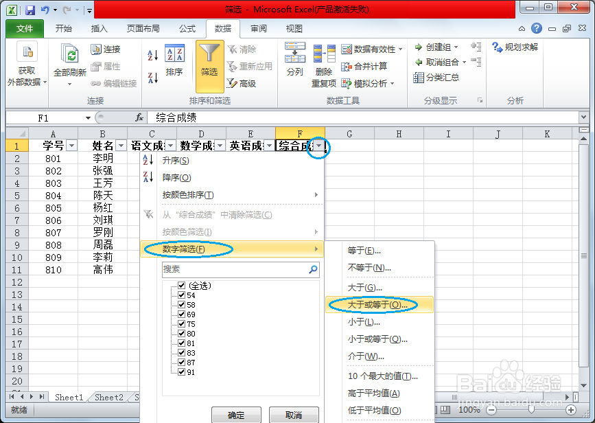Click the Subtotal icon
This screenshot has height=423, width=595.
[x=419, y=78]
